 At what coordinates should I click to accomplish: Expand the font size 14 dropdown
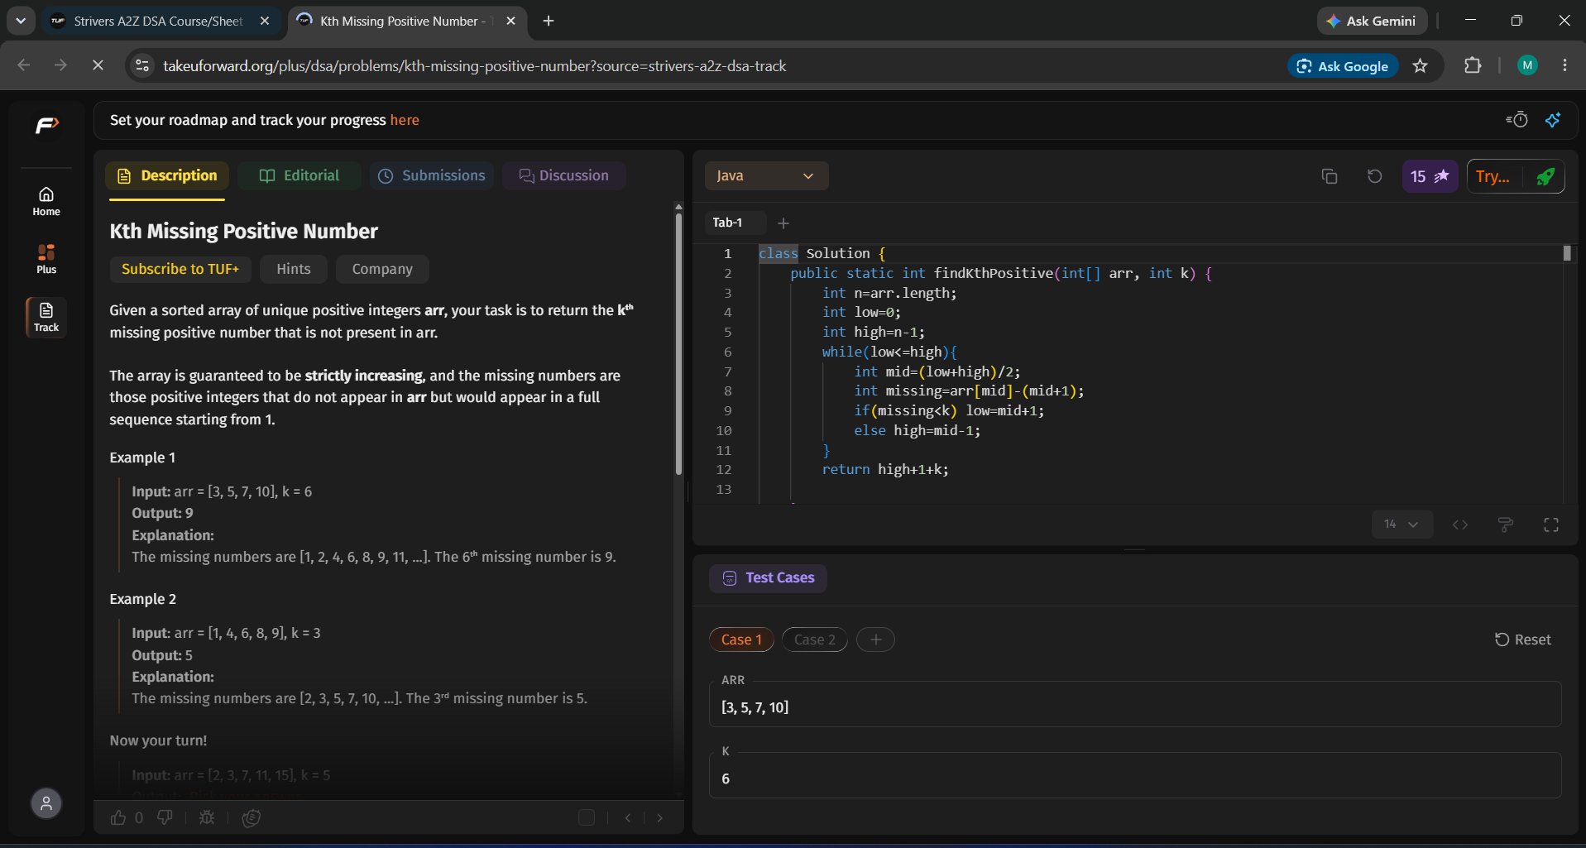pyautogui.click(x=1402, y=525)
